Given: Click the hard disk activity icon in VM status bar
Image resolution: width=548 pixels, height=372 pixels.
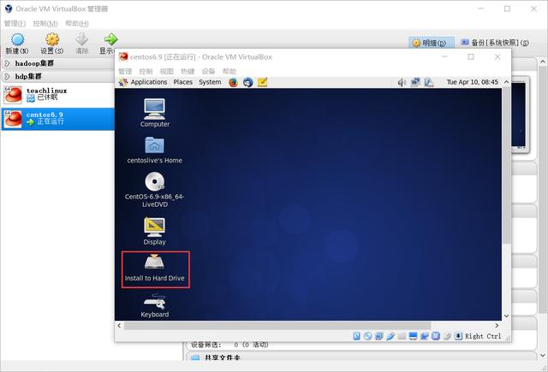Looking at the screenshot, I should pyautogui.click(x=356, y=336).
